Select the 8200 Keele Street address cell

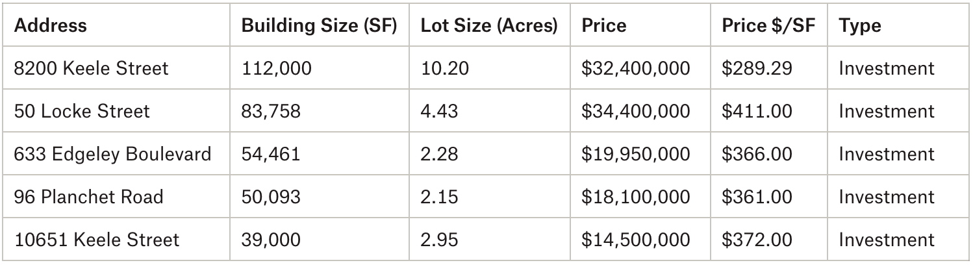tap(91, 68)
